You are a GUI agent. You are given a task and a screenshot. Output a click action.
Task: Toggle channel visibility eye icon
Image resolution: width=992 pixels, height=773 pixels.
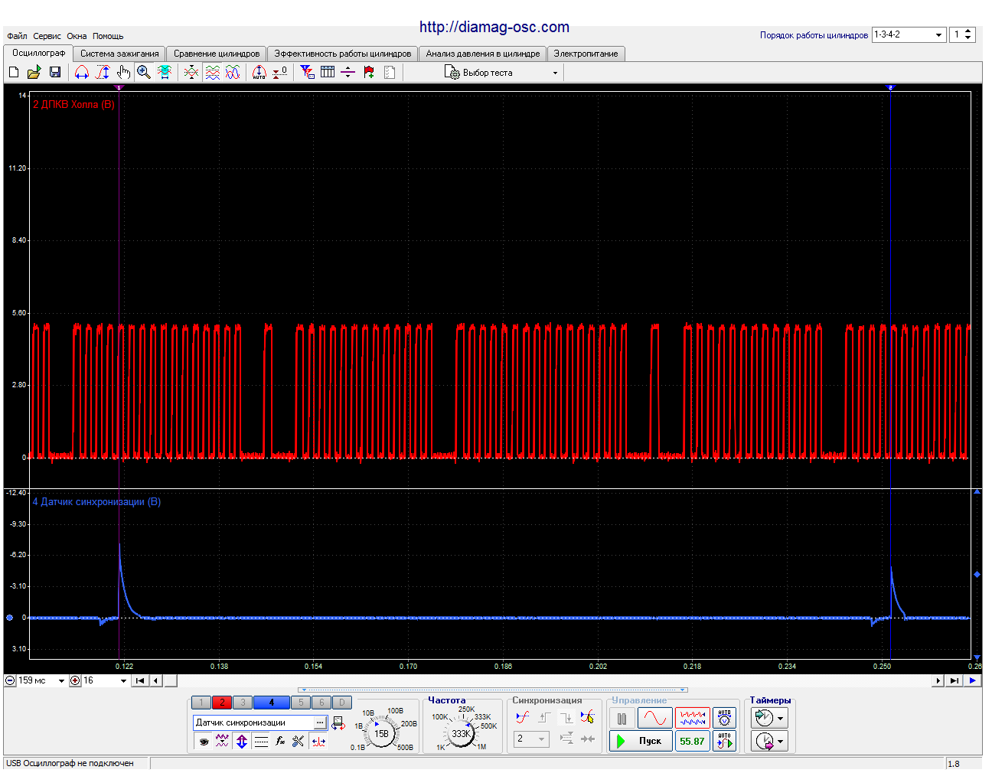203,742
